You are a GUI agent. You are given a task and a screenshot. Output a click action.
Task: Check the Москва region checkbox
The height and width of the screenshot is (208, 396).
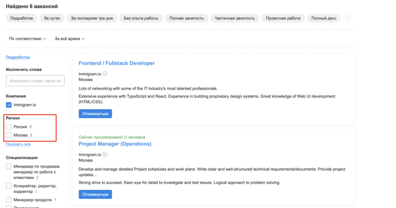point(9,135)
